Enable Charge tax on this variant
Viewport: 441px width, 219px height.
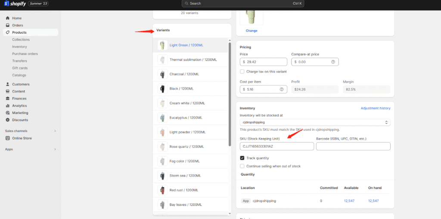click(242, 71)
